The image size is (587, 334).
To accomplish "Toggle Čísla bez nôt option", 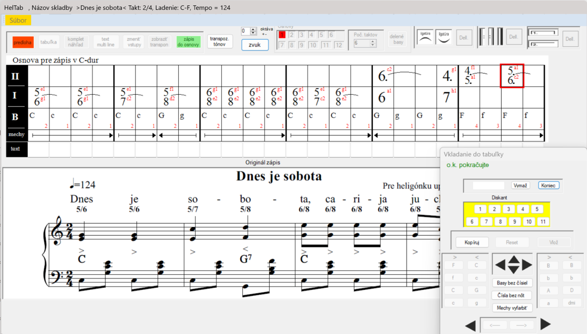I will pos(511,295).
